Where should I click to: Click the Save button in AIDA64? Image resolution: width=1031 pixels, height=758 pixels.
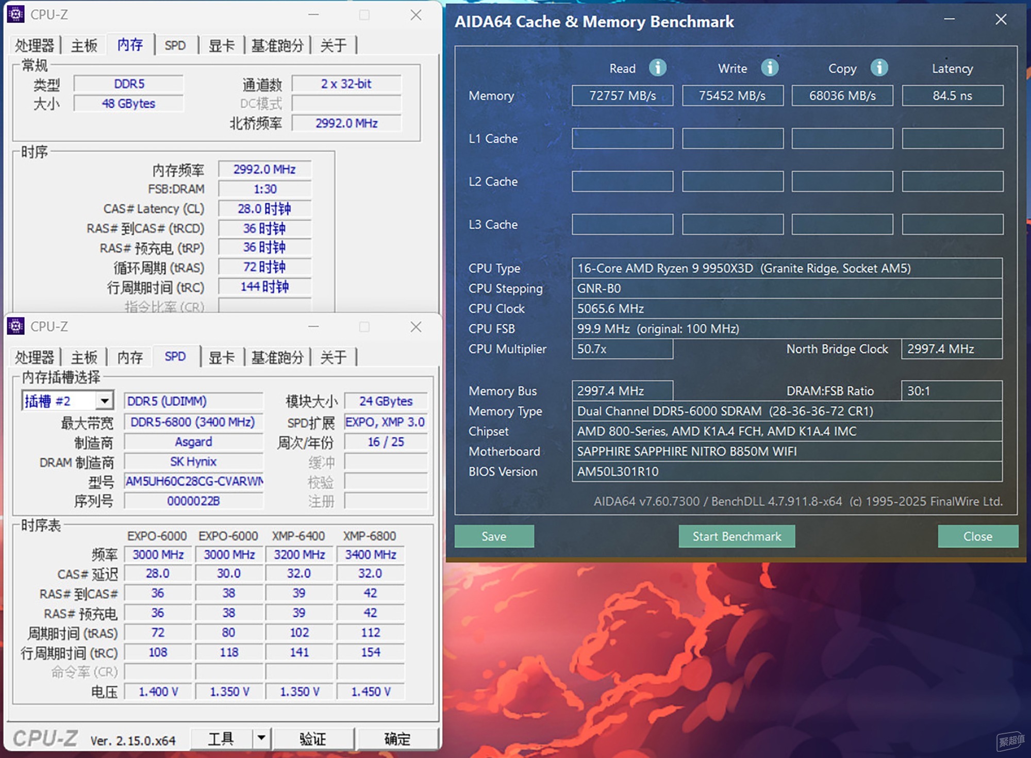click(494, 536)
